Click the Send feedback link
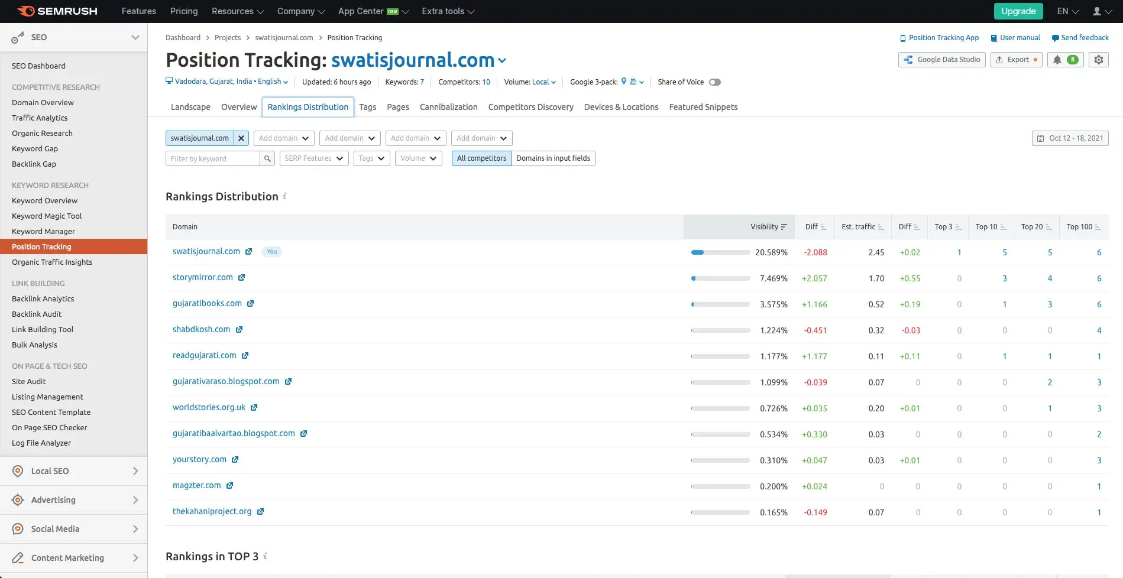1123x578 pixels. pos(1080,38)
